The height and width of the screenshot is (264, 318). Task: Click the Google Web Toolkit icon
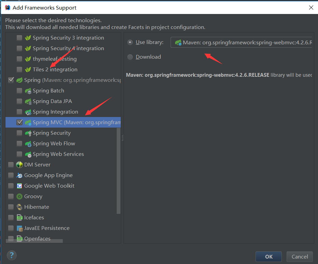(x=19, y=186)
